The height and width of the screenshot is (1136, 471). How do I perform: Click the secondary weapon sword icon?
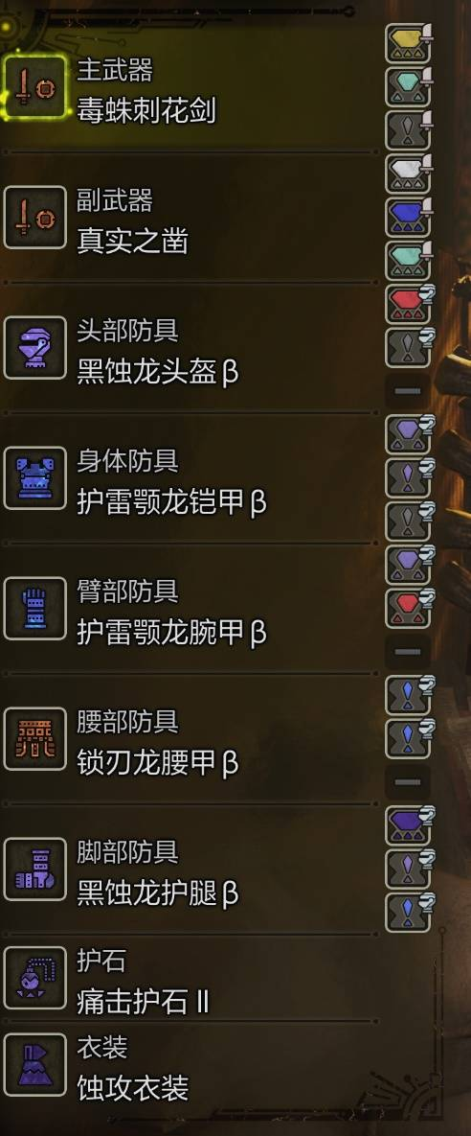(34, 218)
